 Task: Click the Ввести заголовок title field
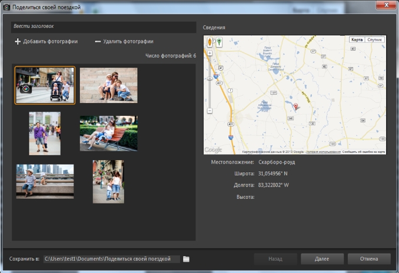103,26
